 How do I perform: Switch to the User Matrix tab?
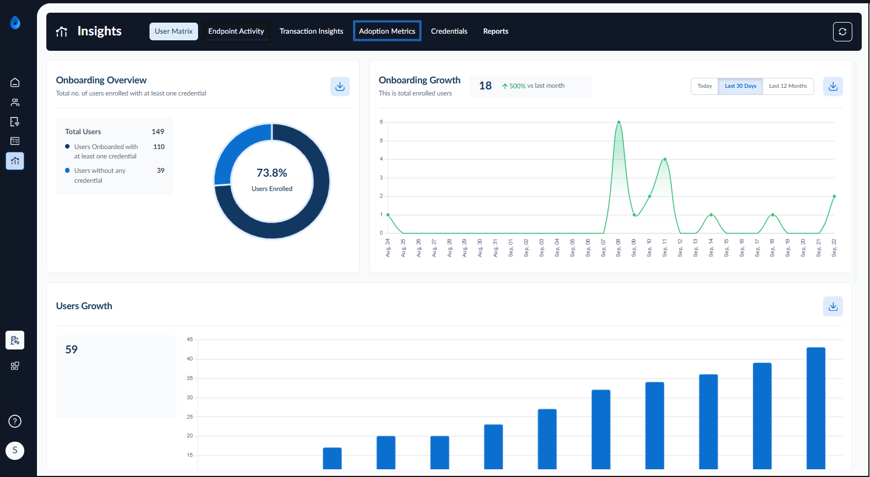(x=174, y=31)
